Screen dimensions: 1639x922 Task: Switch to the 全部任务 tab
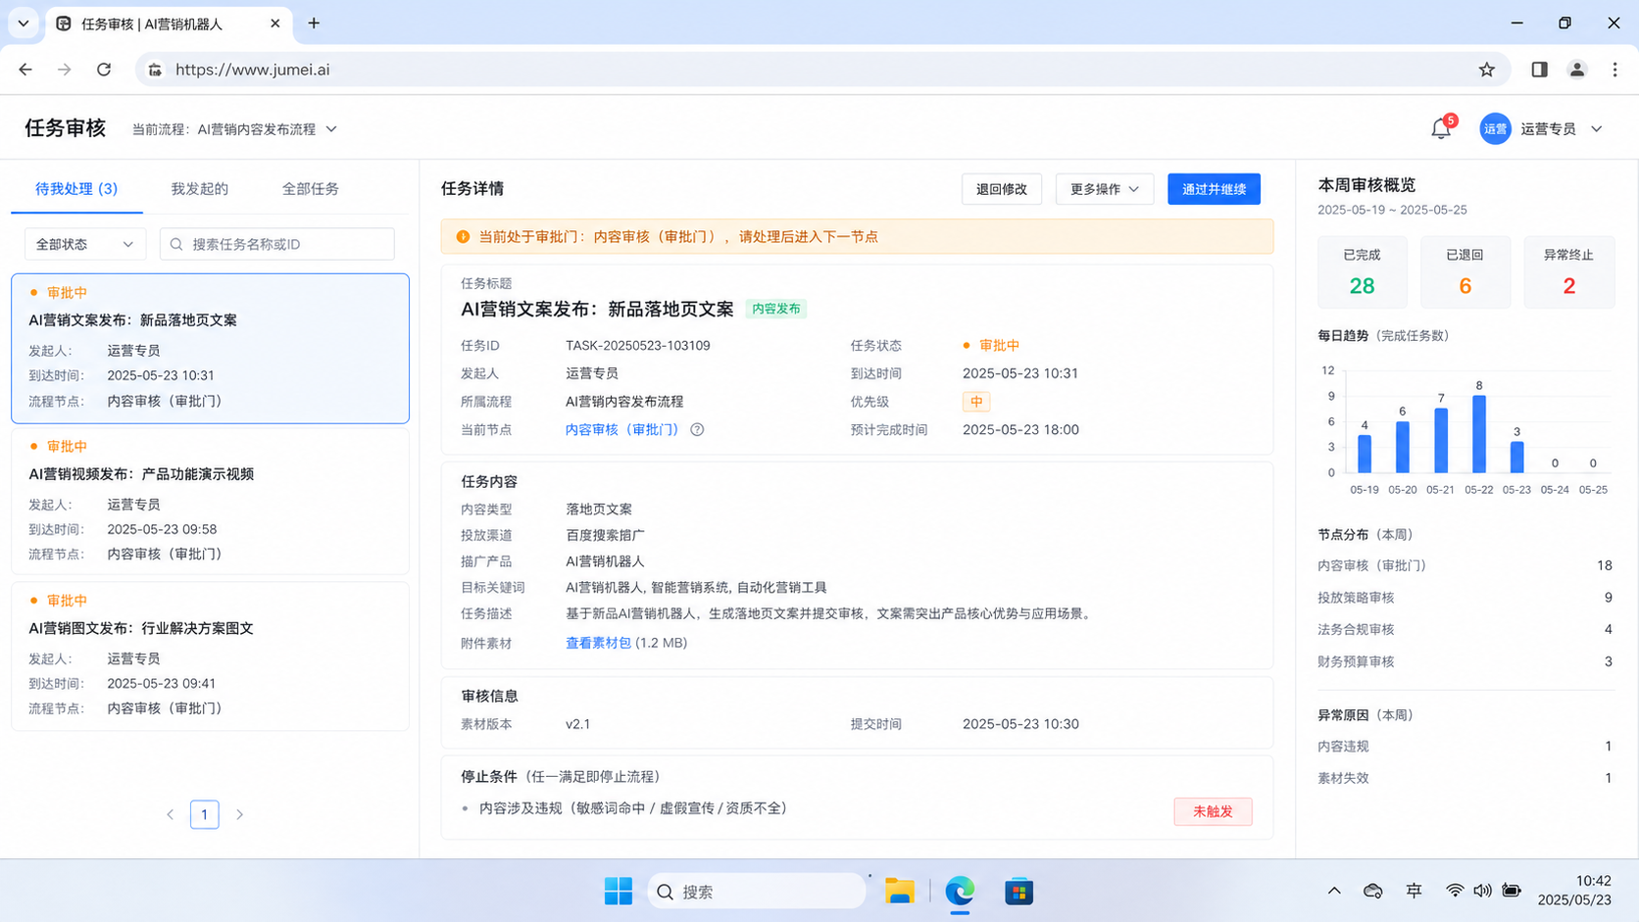pos(311,189)
